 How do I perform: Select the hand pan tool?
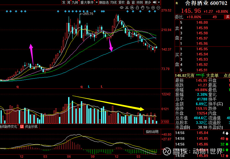(x=142, y=8)
